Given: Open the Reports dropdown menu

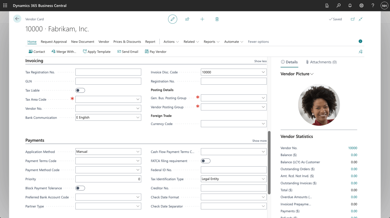Looking at the screenshot, I should point(212,42).
